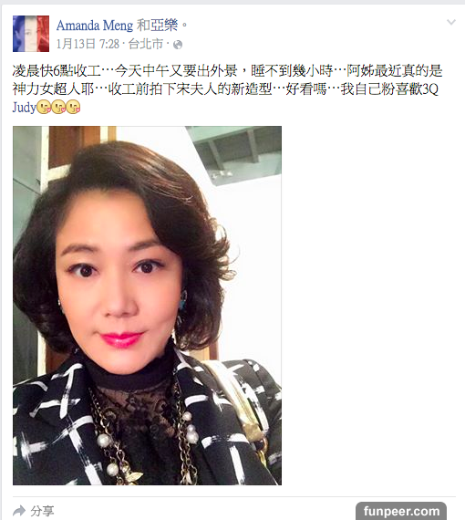Open Amanda Meng's profile picture thumbnail

[x=31, y=34]
